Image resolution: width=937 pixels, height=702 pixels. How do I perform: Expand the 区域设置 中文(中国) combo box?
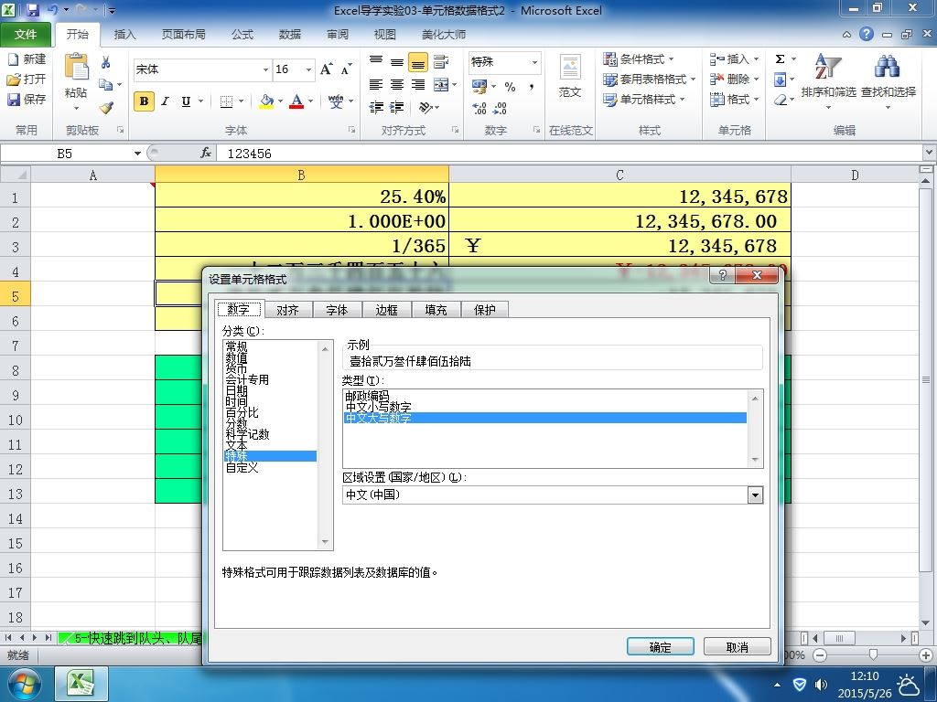coord(755,495)
